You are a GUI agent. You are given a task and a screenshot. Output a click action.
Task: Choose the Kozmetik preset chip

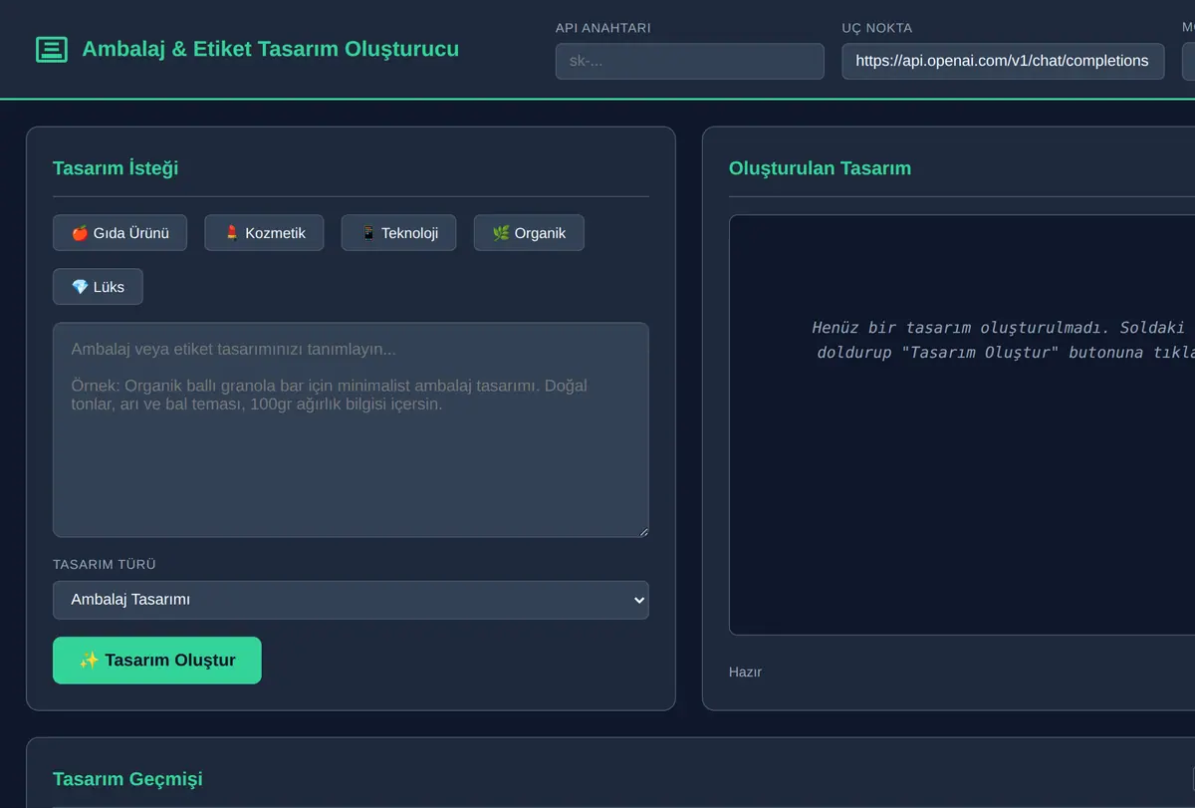pos(264,233)
